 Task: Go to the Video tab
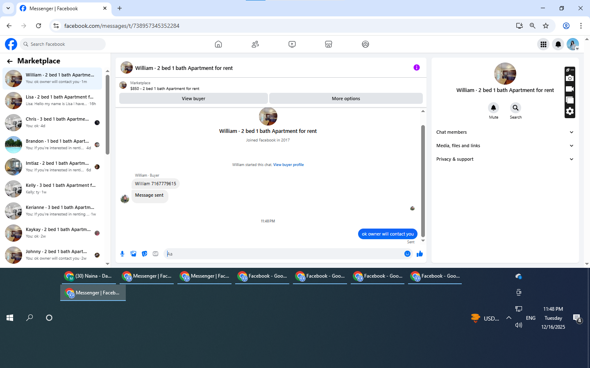[292, 44]
